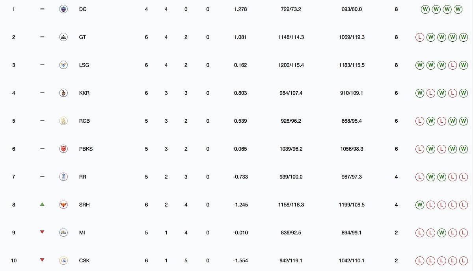Viewport: 473px width, 271px height.
Task: Select the PBKS team name
Action: tap(86, 149)
